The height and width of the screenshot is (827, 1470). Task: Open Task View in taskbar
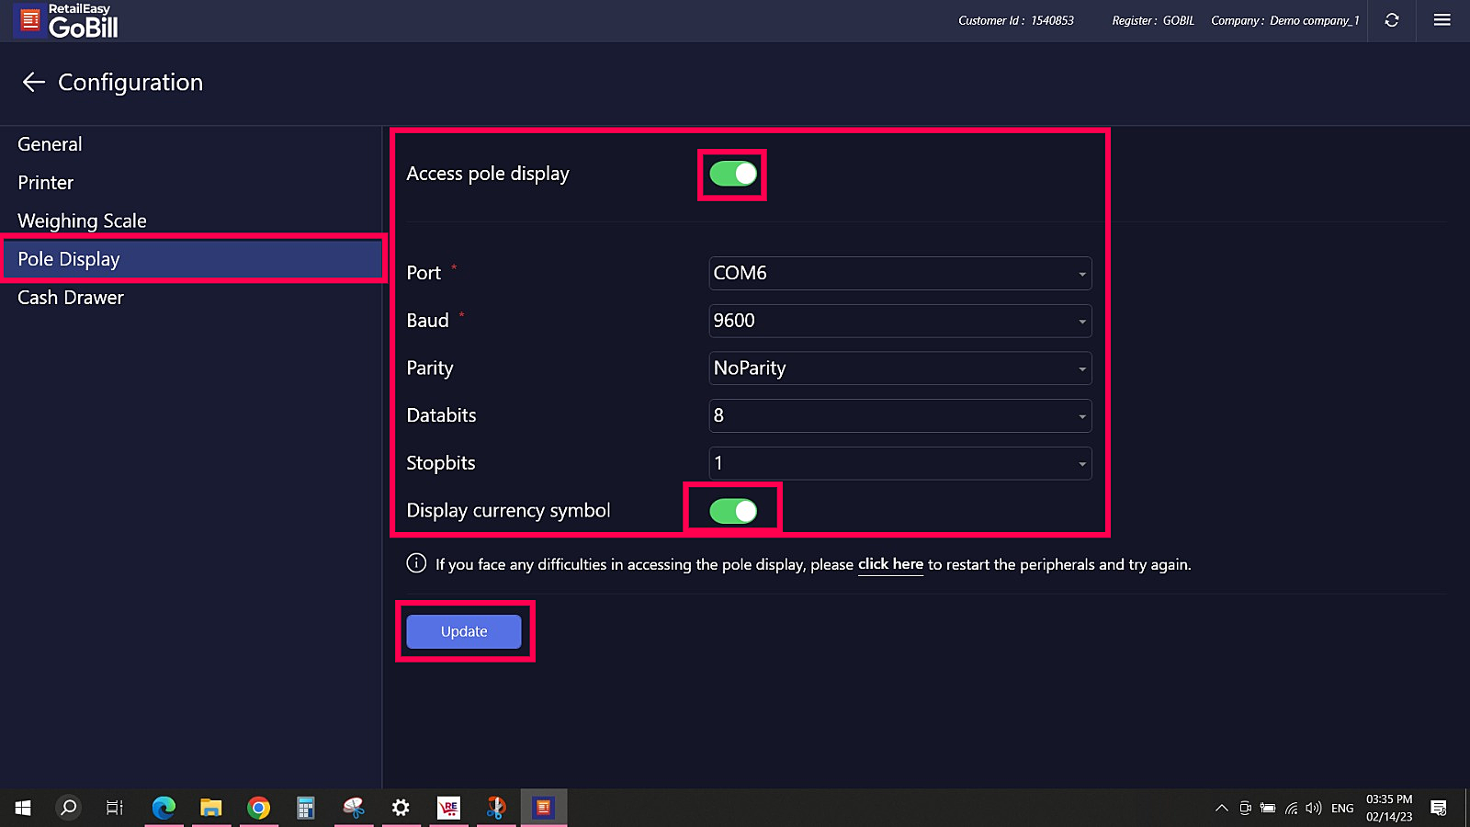(115, 808)
